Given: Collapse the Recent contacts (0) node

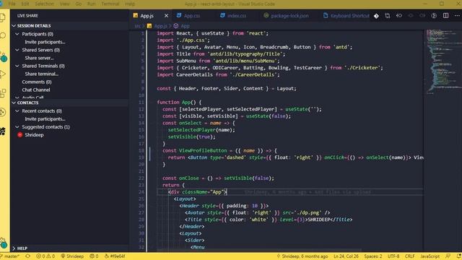Looking at the screenshot, I should click(17, 110).
